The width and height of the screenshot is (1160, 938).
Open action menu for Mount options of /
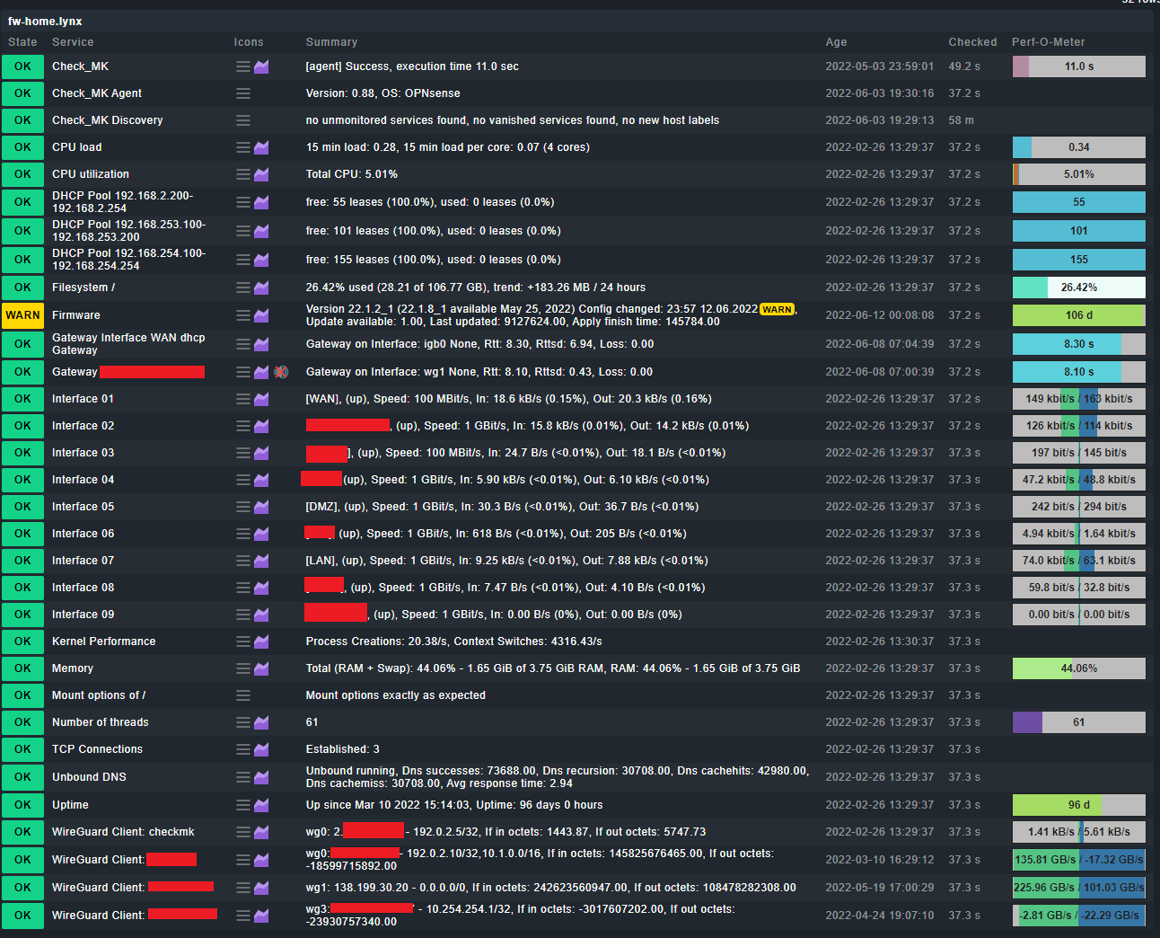243,695
